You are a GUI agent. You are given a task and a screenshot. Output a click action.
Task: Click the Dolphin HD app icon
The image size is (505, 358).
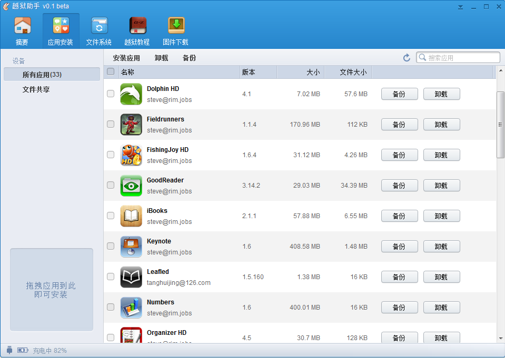(x=131, y=94)
